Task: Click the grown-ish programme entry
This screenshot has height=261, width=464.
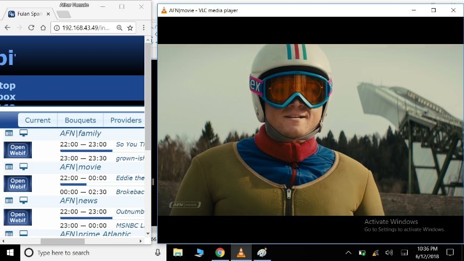Action: [130, 158]
